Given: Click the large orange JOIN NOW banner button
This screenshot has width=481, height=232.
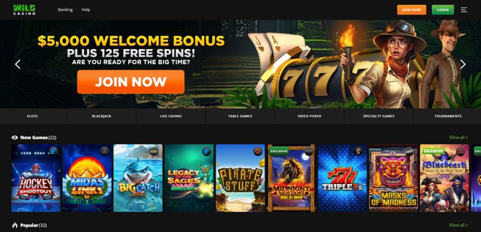Looking at the screenshot, I should tap(131, 82).
